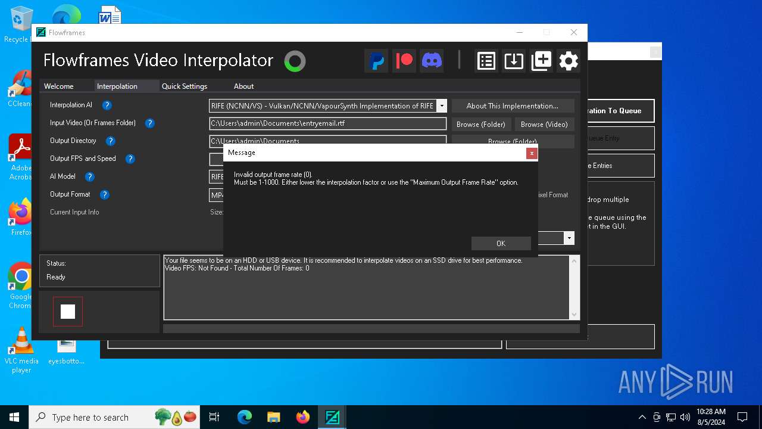This screenshot has width=762, height=429.
Task: Show hidden system tray icons
Action: click(642, 417)
